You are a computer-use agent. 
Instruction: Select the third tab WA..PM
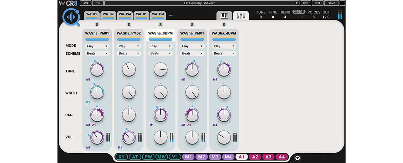(125, 15)
